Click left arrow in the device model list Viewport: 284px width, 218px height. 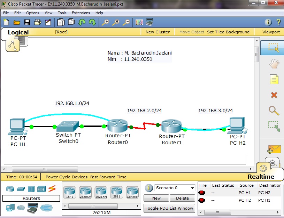64,206
